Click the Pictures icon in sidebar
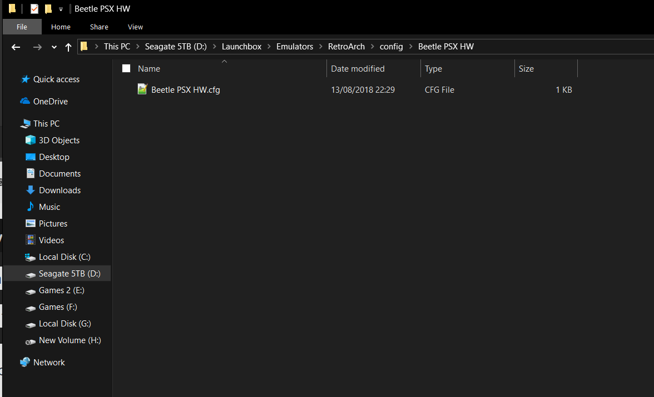The image size is (654, 397). [31, 223]
